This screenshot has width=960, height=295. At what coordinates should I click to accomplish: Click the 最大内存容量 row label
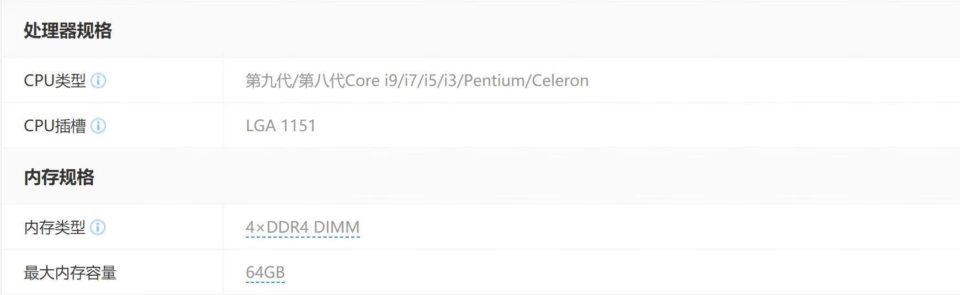[70, 272]
